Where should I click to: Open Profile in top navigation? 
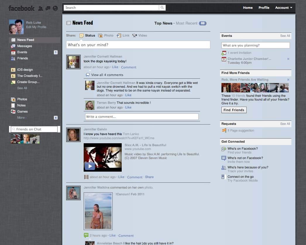click(264, 8)
